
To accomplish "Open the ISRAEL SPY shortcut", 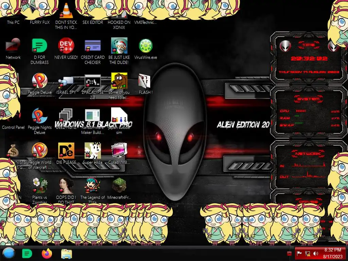I will 66,82.
